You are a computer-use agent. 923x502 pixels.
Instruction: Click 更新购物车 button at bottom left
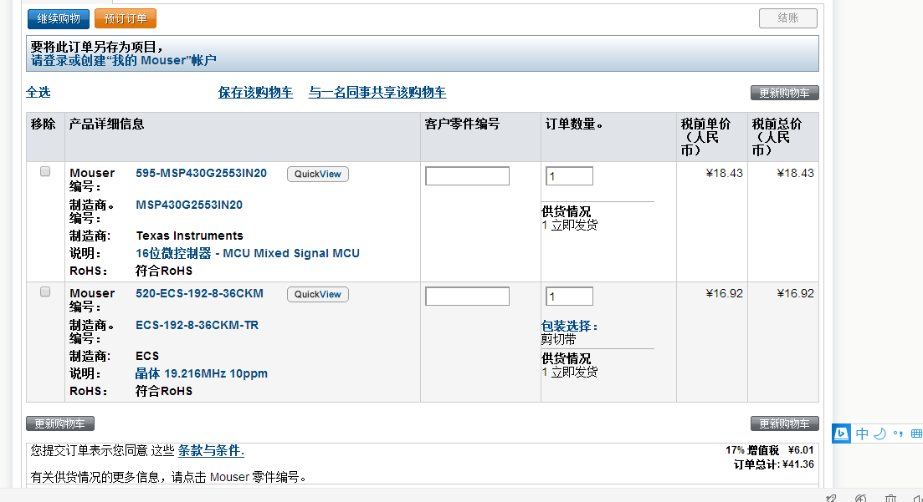[x=60, y=423]
